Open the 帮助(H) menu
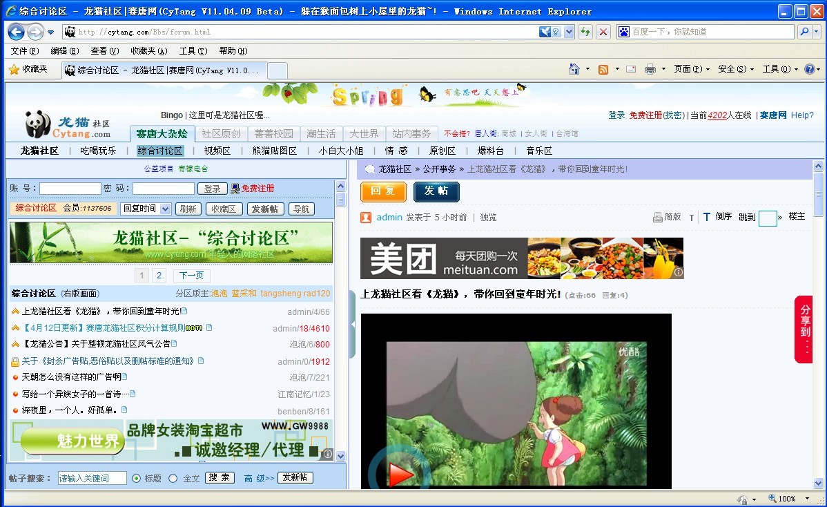 233,51
